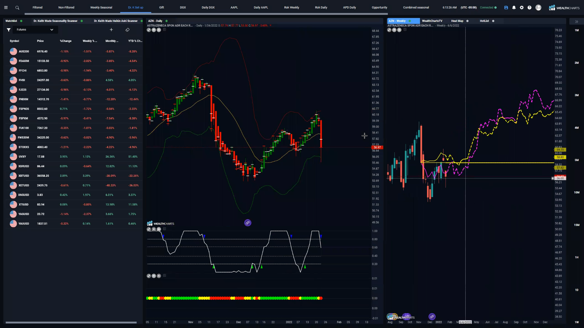This screenshot has width=584, height=328.
Task: Open the user profile avatar
Action: click(x=538, y=8)
